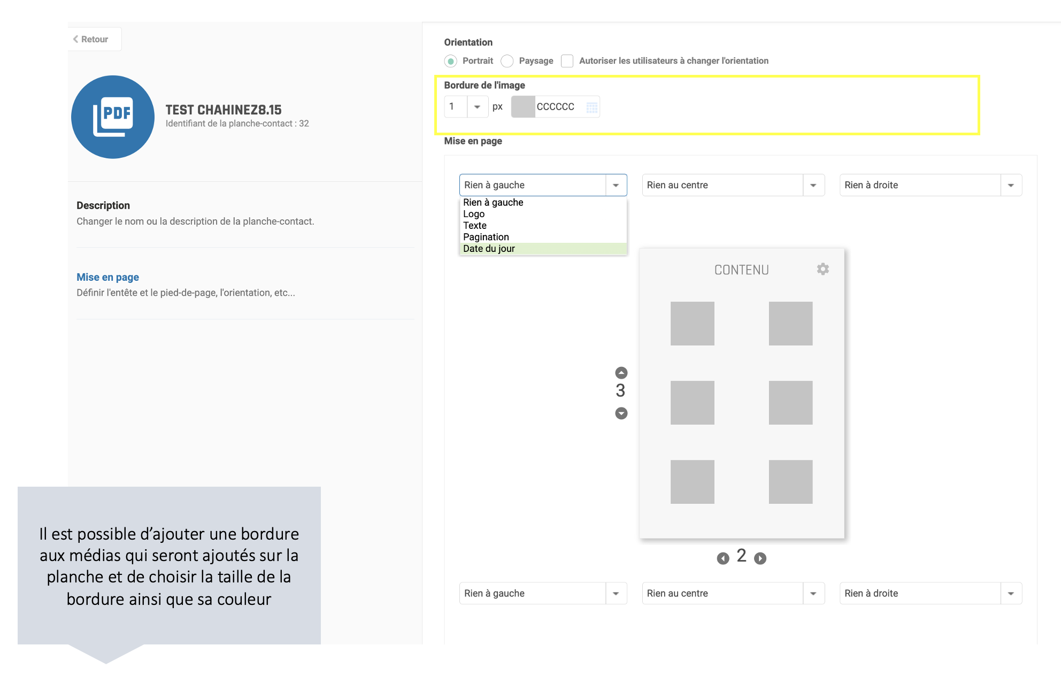Increase column count with right arrow
This screenshot has height=676, width=1061.
760,558
